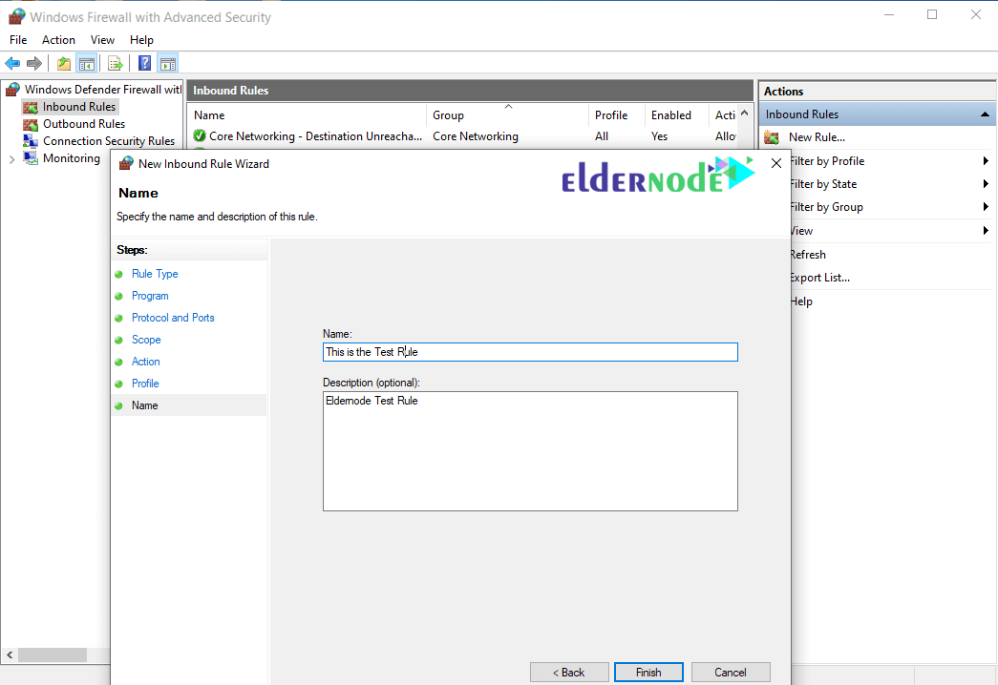Select the Action step in wizard steps
The image size is (998, 685).
[145, 362]
